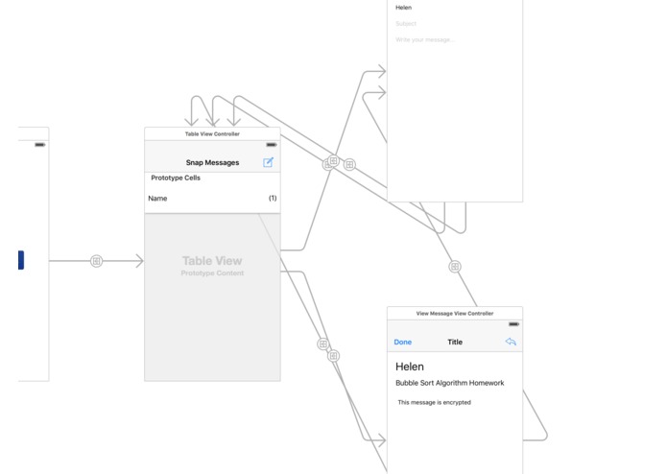The width and height of the screenshot is (667, 474).
Task: Click the Table View placeholder text
Action: click(x=212, y=261)
